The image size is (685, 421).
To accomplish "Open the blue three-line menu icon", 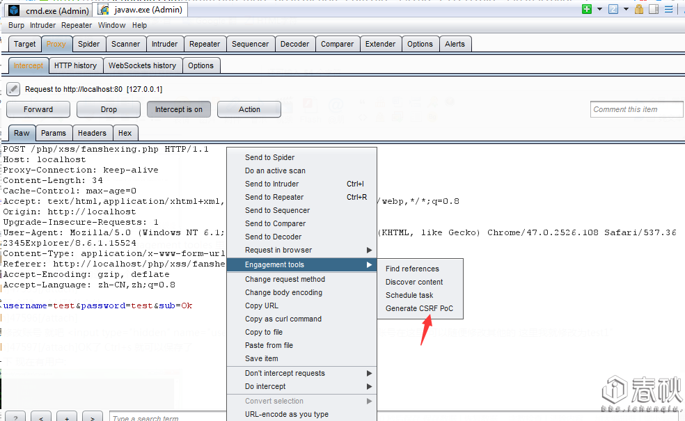I will pyautogui.click(x=668, y=9).
